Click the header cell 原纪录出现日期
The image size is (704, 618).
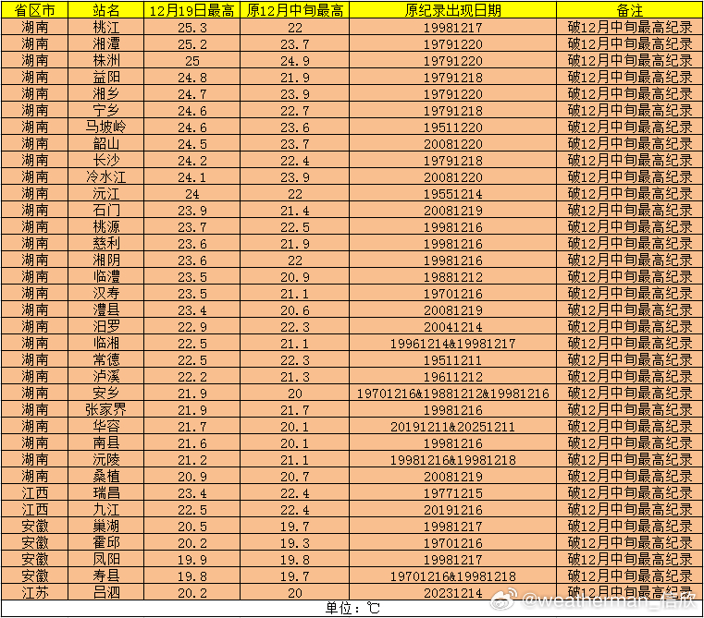[452, 10]
